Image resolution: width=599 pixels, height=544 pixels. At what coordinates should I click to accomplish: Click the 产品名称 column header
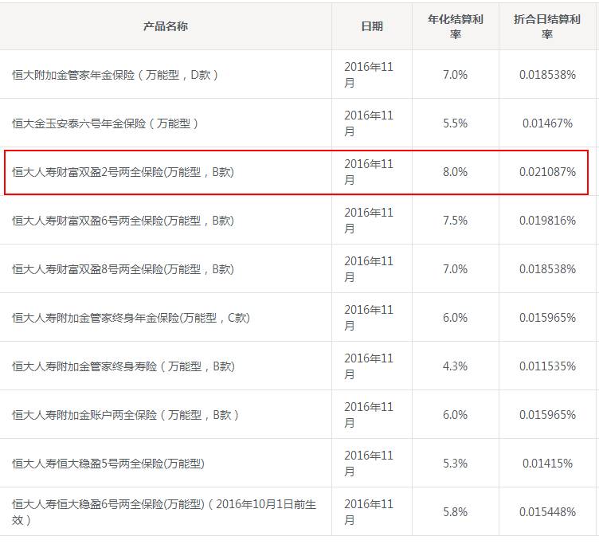[x=166, y=26]
